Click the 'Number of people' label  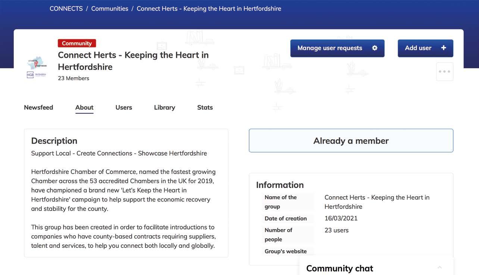278,235
